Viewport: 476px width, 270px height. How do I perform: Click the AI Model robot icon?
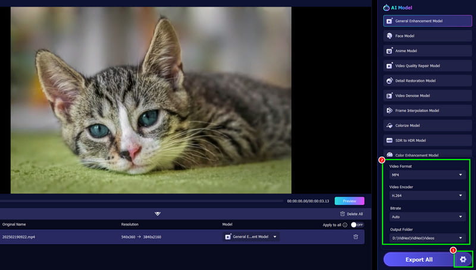pyautogui.click(x=386, y=8)
